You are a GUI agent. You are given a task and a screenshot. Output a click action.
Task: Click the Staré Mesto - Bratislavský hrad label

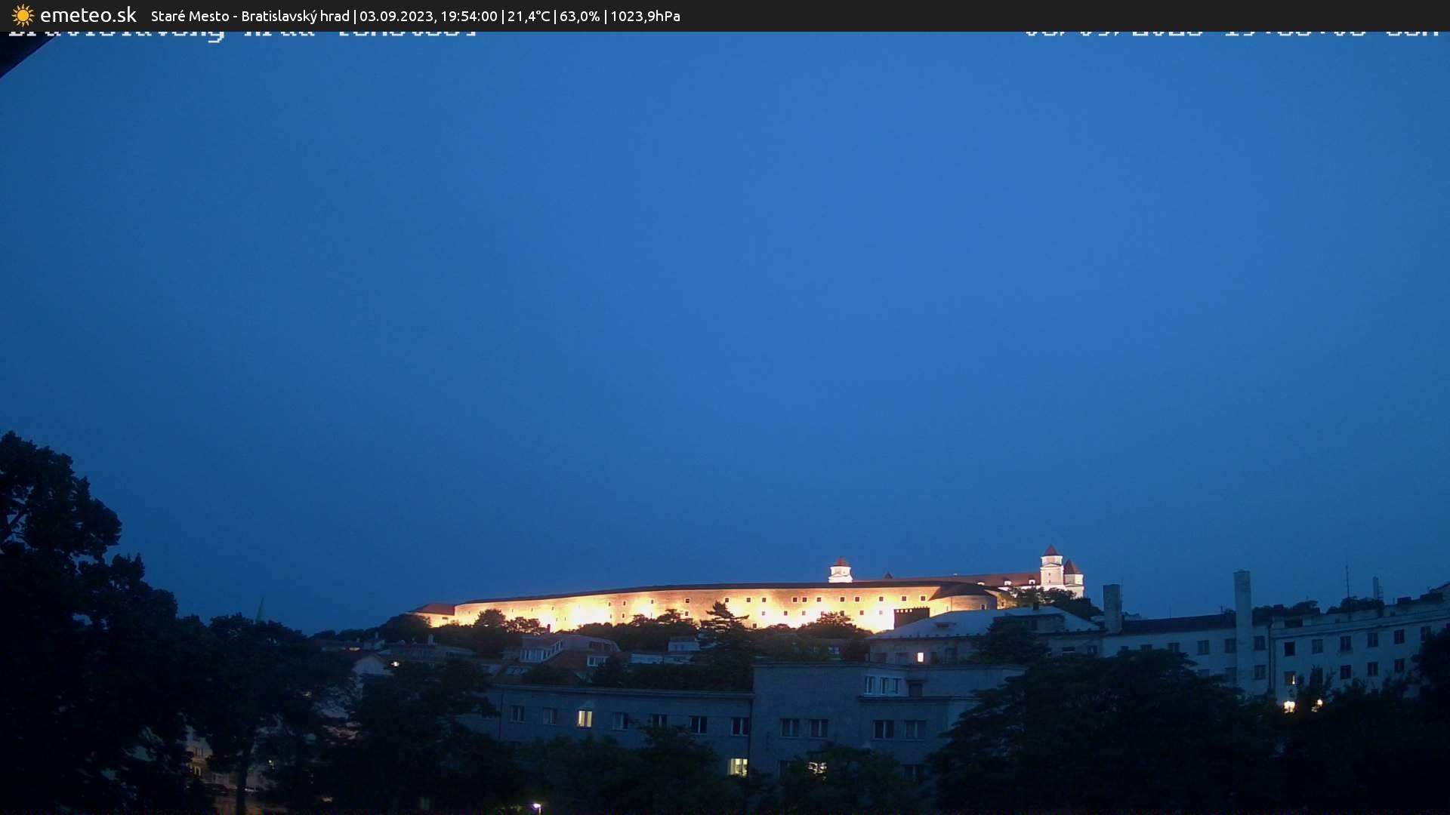250,16
